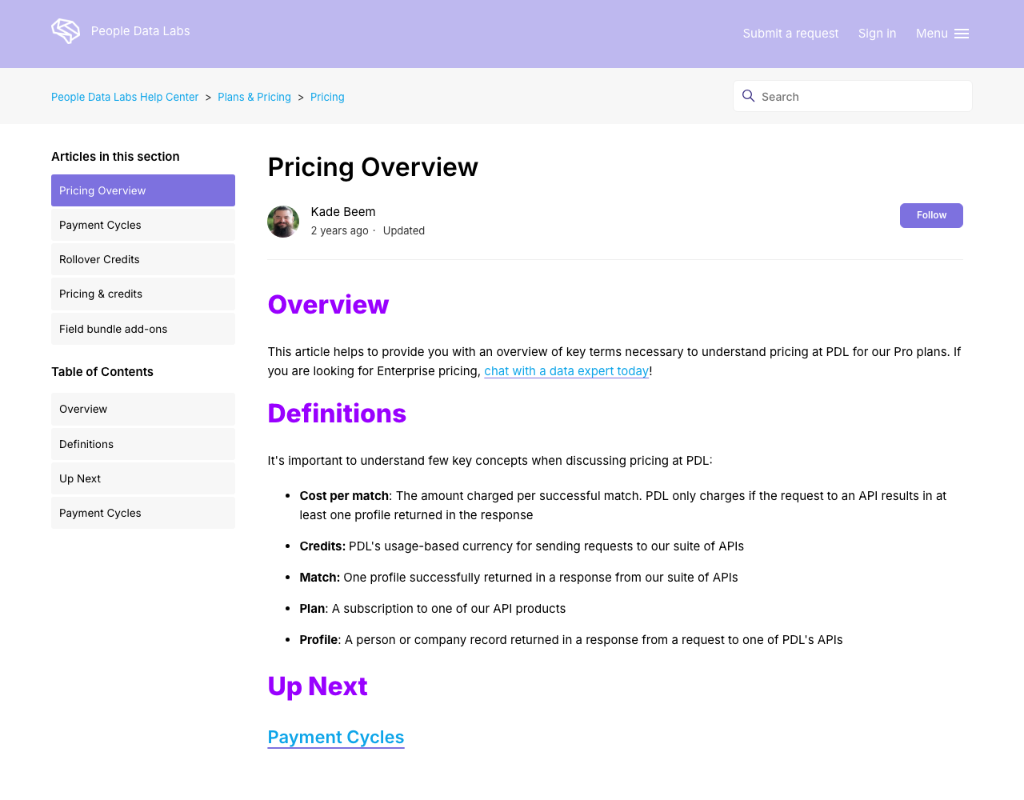
Task: Jump to Up Next in Table of Contents
Action: [143, 478]
